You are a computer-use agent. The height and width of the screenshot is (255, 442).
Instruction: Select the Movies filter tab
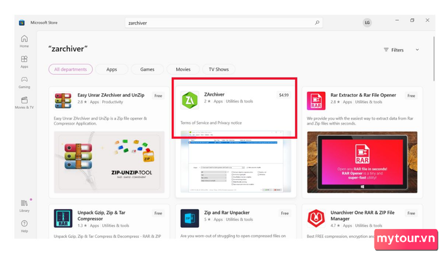click(183, 69)
